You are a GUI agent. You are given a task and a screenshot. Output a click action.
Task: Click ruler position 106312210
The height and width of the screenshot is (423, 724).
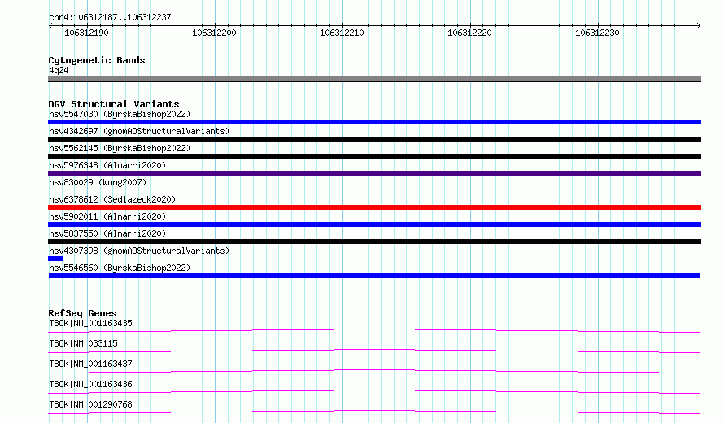pos(342,33)
